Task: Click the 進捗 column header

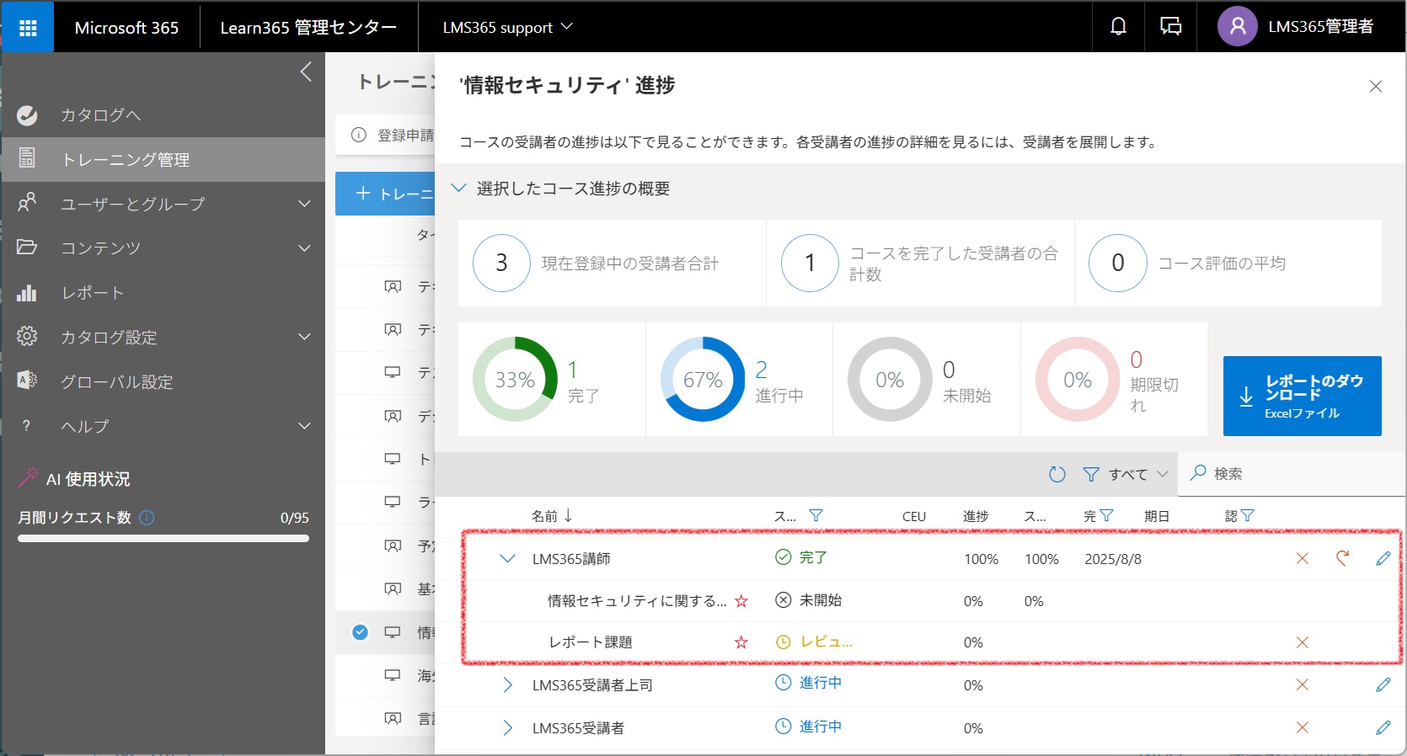Action: 976,516
